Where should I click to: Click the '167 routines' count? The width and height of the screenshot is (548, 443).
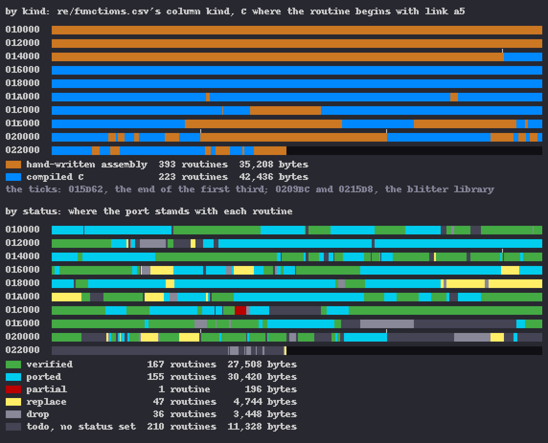(x=182, y=365)
